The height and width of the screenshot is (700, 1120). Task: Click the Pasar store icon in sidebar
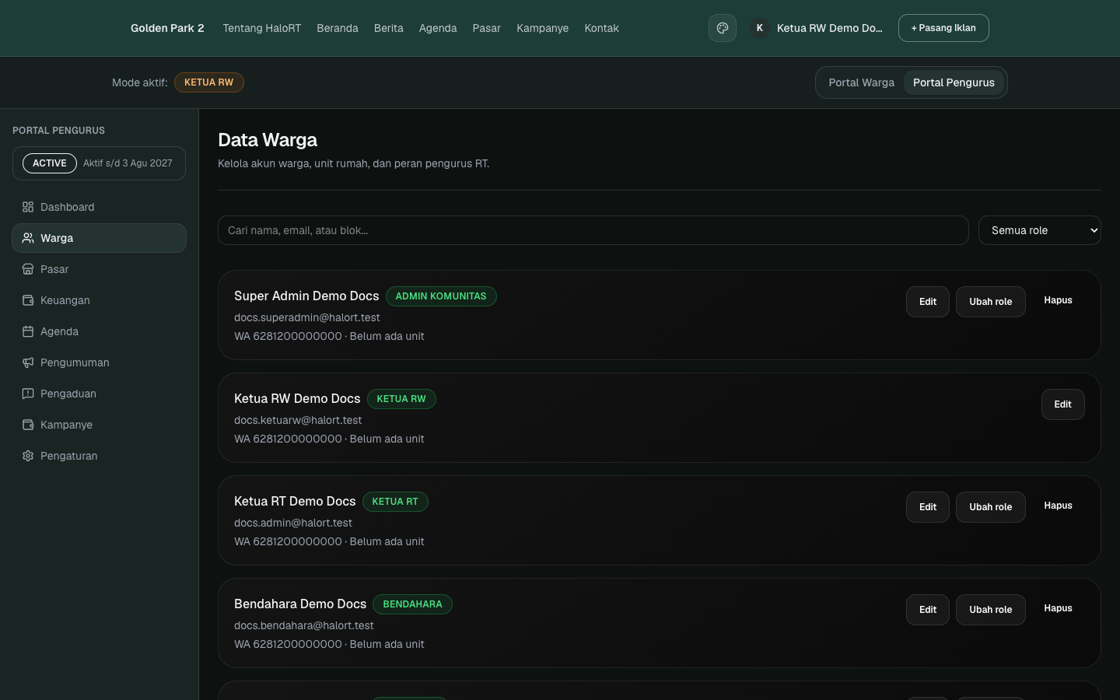[28, 269]
